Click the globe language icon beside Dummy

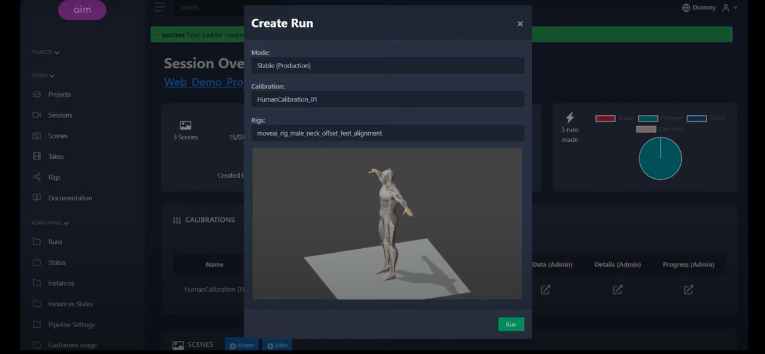pyautogui.click(x=686, y=8)
